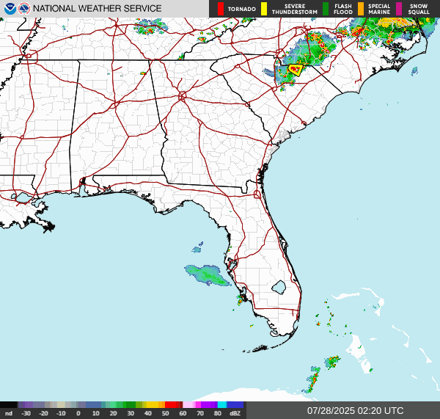Click the 'nd' label on reflectivity scale

9,413
